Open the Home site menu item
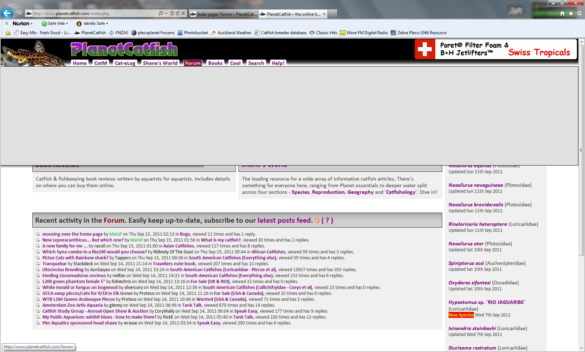585x352 pixels. [80, 63]
